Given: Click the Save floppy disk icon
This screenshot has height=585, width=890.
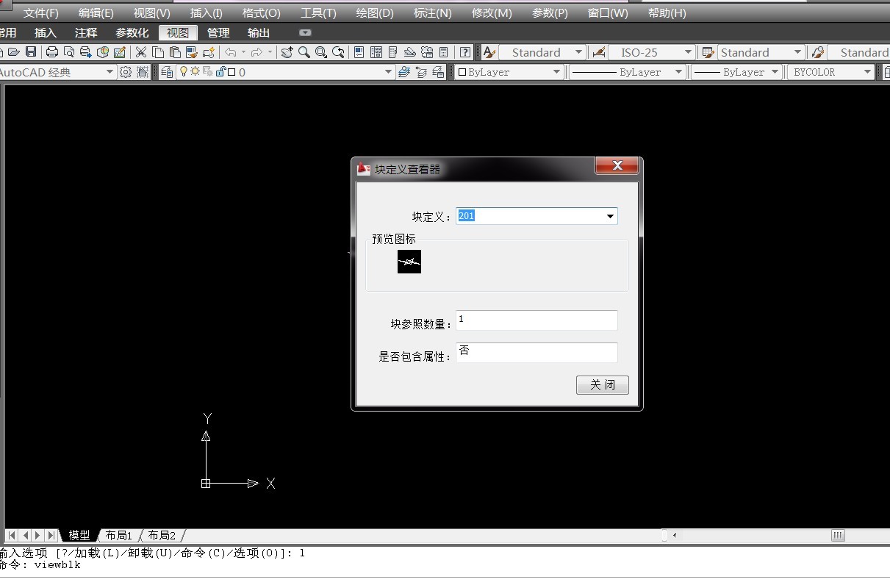Looking at the screenshot, I should (31, 52).
